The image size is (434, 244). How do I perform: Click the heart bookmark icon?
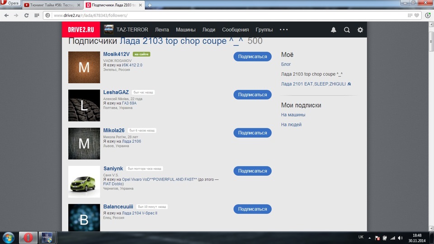(416, 15)
